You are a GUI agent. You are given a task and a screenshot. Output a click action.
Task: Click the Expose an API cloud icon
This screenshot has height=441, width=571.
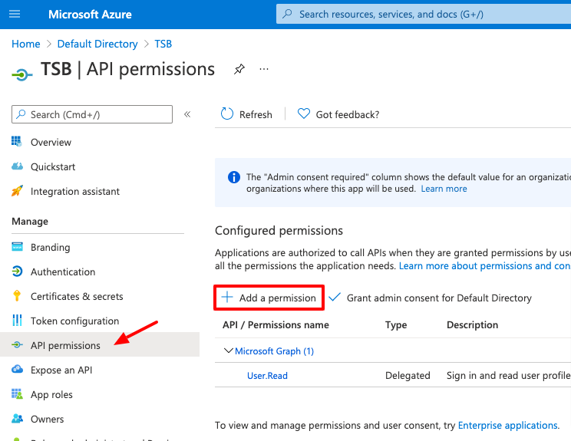coord(17,370)
